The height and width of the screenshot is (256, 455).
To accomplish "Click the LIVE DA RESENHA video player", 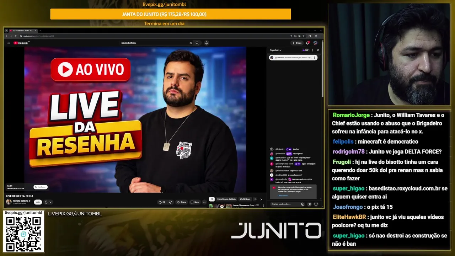I will [135, 120].
